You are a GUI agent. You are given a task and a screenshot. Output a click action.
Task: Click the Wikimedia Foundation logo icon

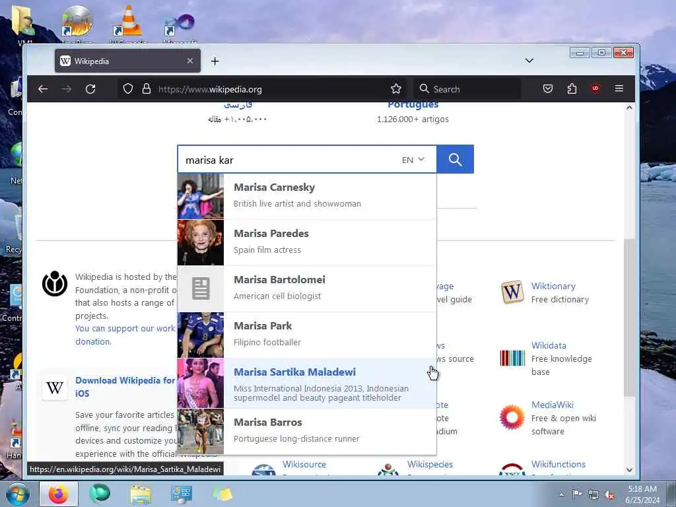point(55,284)
